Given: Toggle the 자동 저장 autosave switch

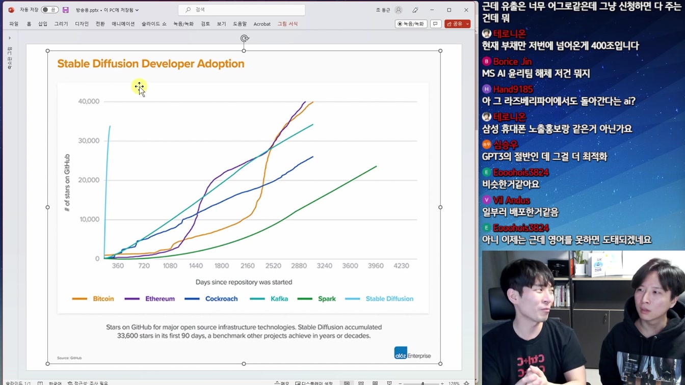Looking at the screenshot, I should point(49,10).
